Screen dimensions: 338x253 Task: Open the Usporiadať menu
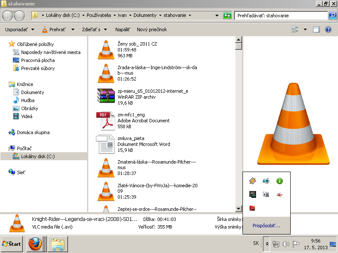pos(19,30)
